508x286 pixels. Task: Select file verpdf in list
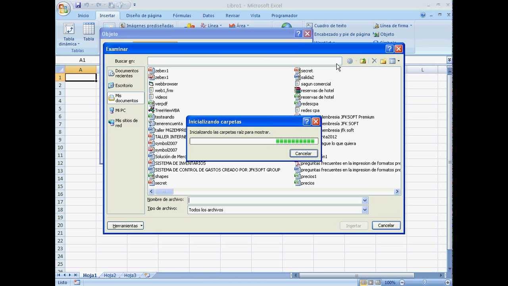tap(158, 104)
